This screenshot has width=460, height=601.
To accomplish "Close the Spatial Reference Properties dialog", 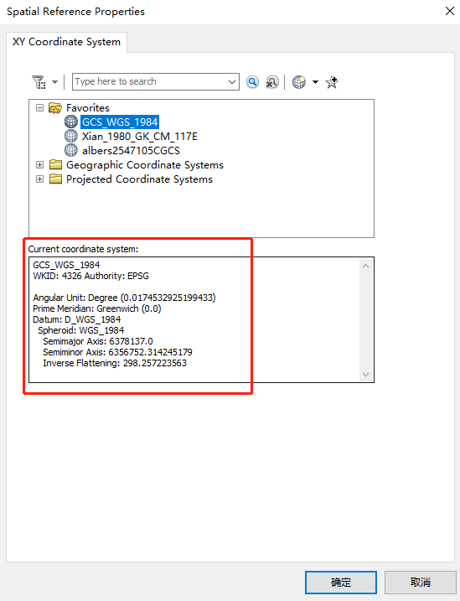I will click(x=450, y=11).
